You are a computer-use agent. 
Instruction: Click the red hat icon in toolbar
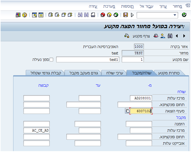[x=156, y=36]
